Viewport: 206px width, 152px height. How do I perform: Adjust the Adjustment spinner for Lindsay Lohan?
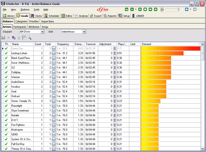(x=115, y=53)
